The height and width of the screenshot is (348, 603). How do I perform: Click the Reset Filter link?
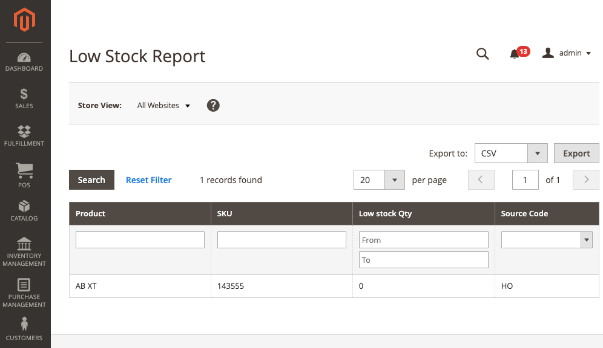148,180
